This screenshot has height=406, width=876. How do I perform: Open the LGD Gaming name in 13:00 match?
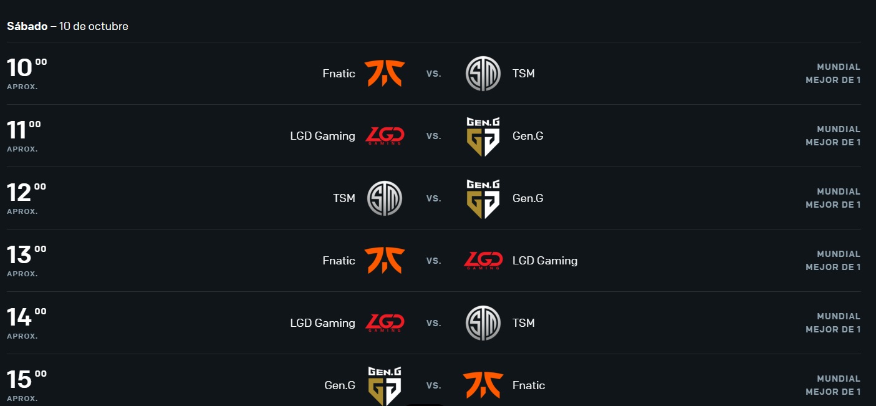(x=545, y=261)
